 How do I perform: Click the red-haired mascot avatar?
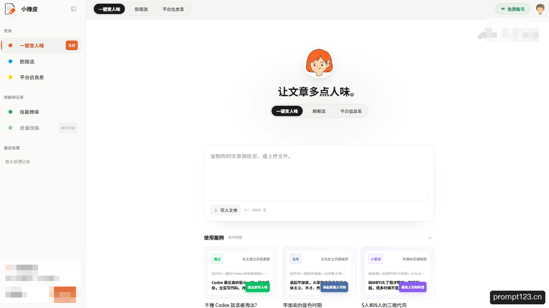point(319,63)
